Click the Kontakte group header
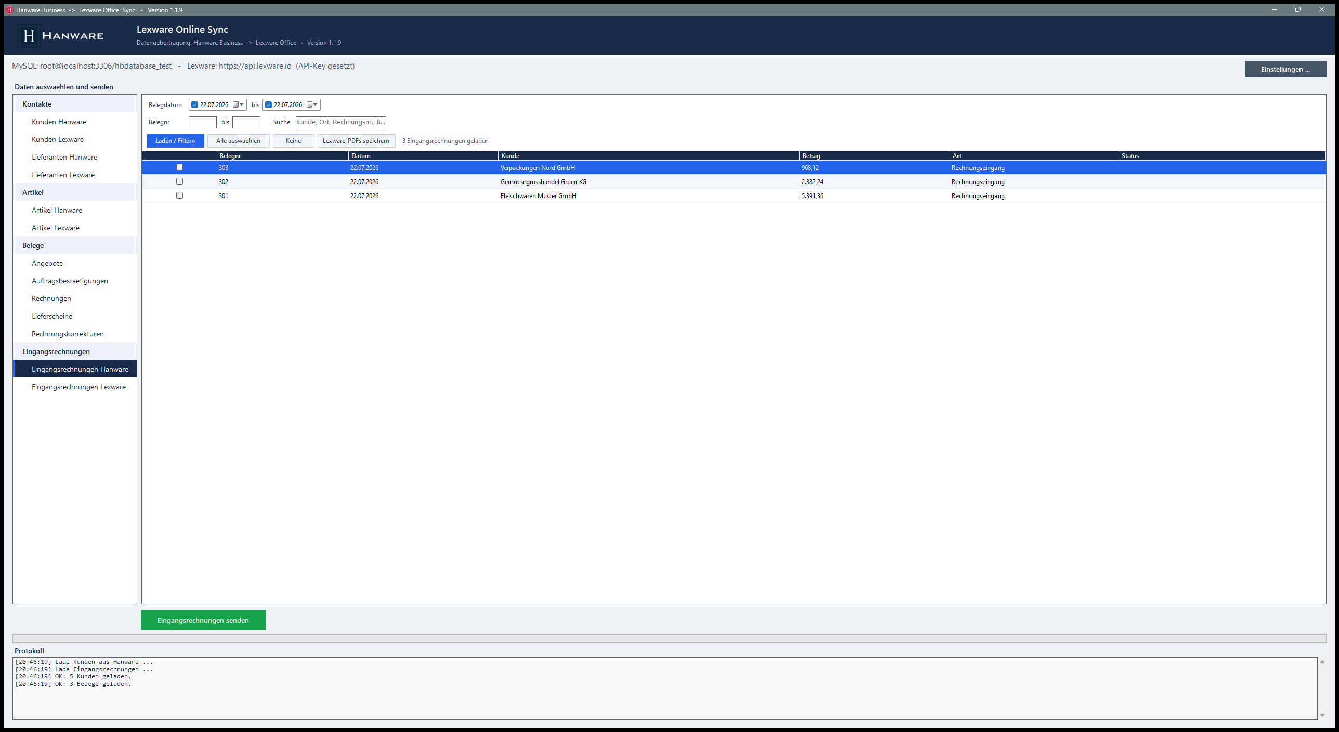 [x=75, y=104]
